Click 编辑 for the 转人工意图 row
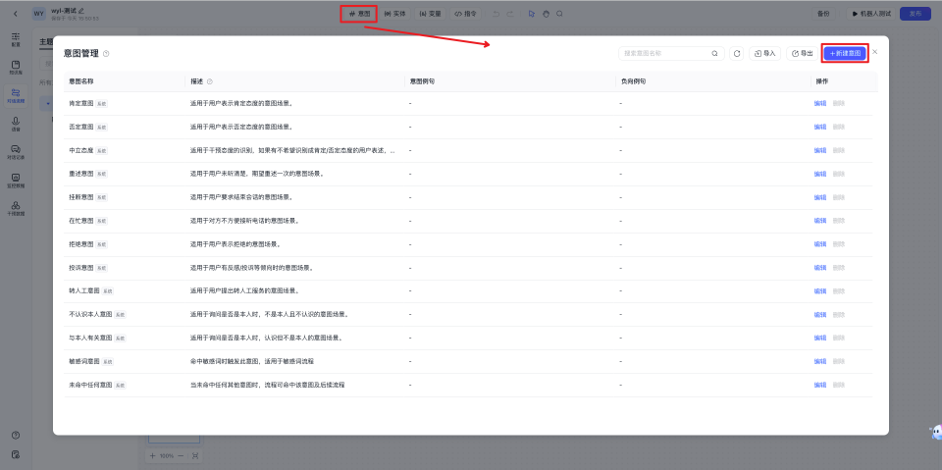This screenshot has height=470, width=942. 819,291
